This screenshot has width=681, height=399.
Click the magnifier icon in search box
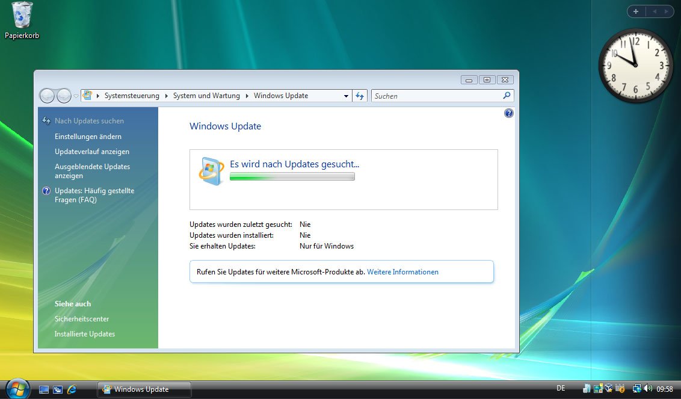tap(507, 96)
